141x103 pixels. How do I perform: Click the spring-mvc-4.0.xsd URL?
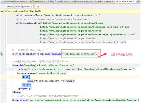tap(82, 42)
